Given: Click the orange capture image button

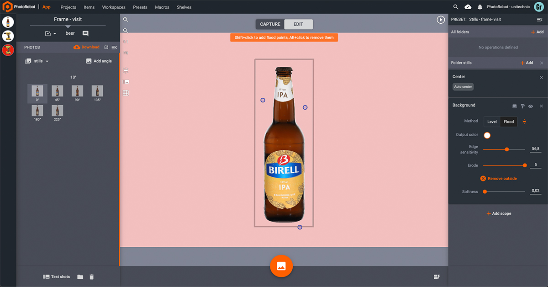Looking at the screenshot, I should click(x=281, y=266).
